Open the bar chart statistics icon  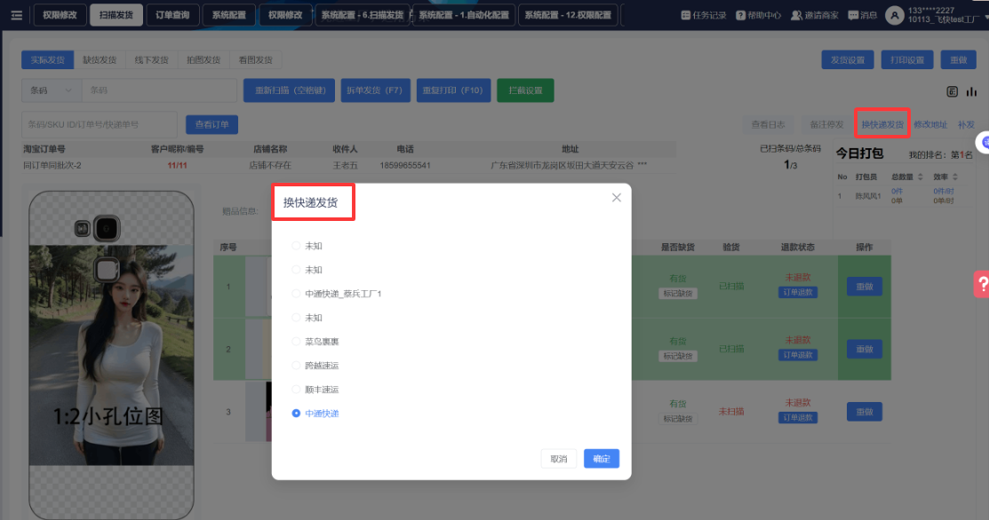[x=971, y=91]
